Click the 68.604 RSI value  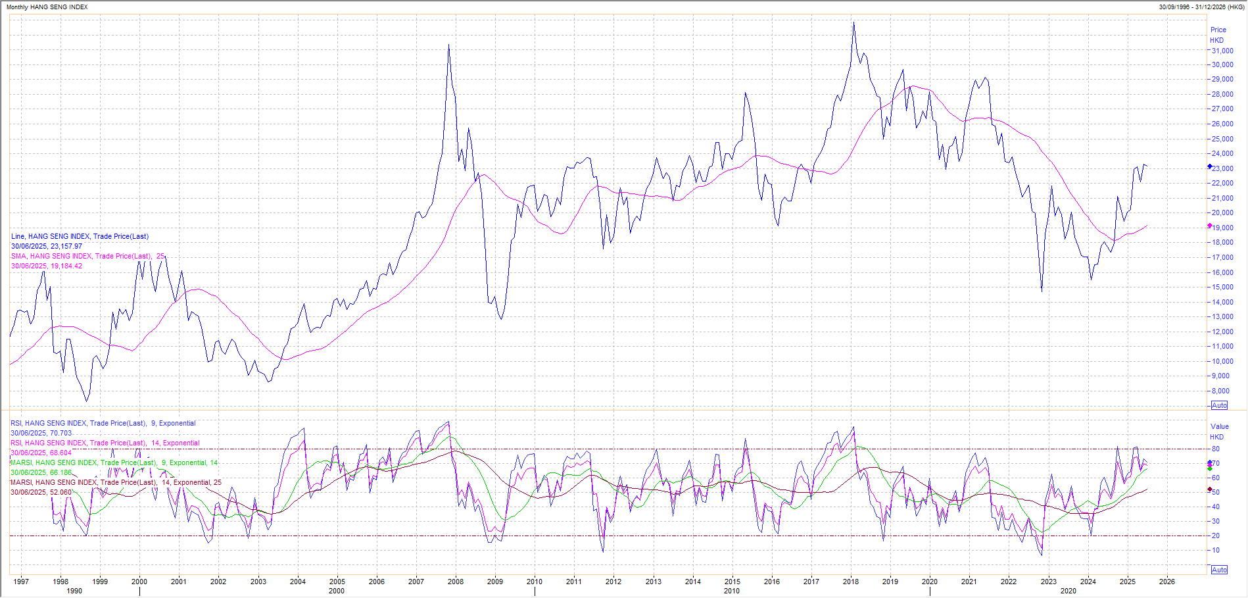pos(61,453)
